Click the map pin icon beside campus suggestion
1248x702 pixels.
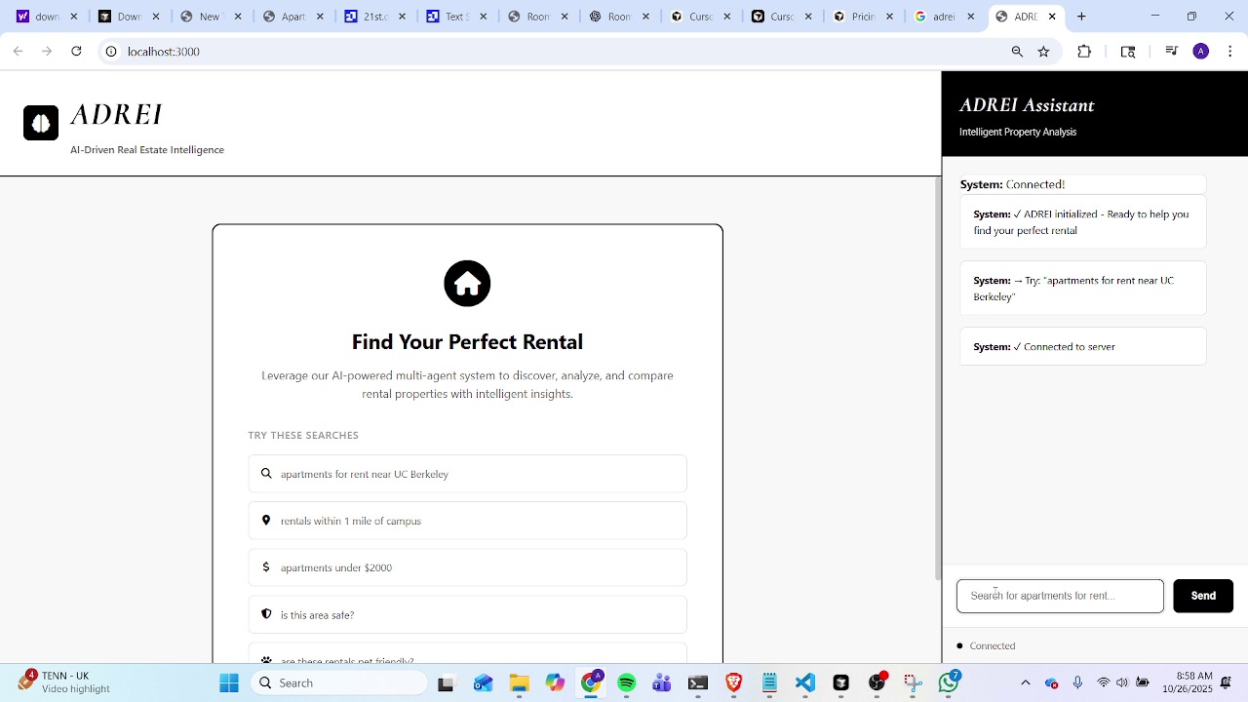(x=266, y=521)
